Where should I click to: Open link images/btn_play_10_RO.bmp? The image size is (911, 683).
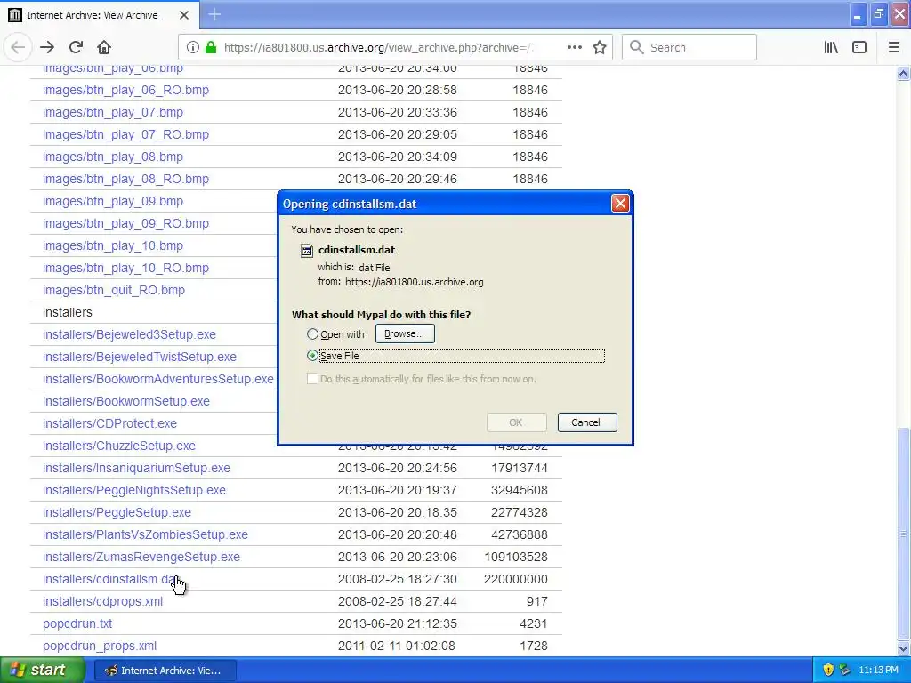(125, 268)
